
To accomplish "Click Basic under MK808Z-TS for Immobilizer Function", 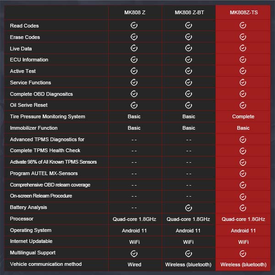I will pyautogui.click(x=243, y=128).
